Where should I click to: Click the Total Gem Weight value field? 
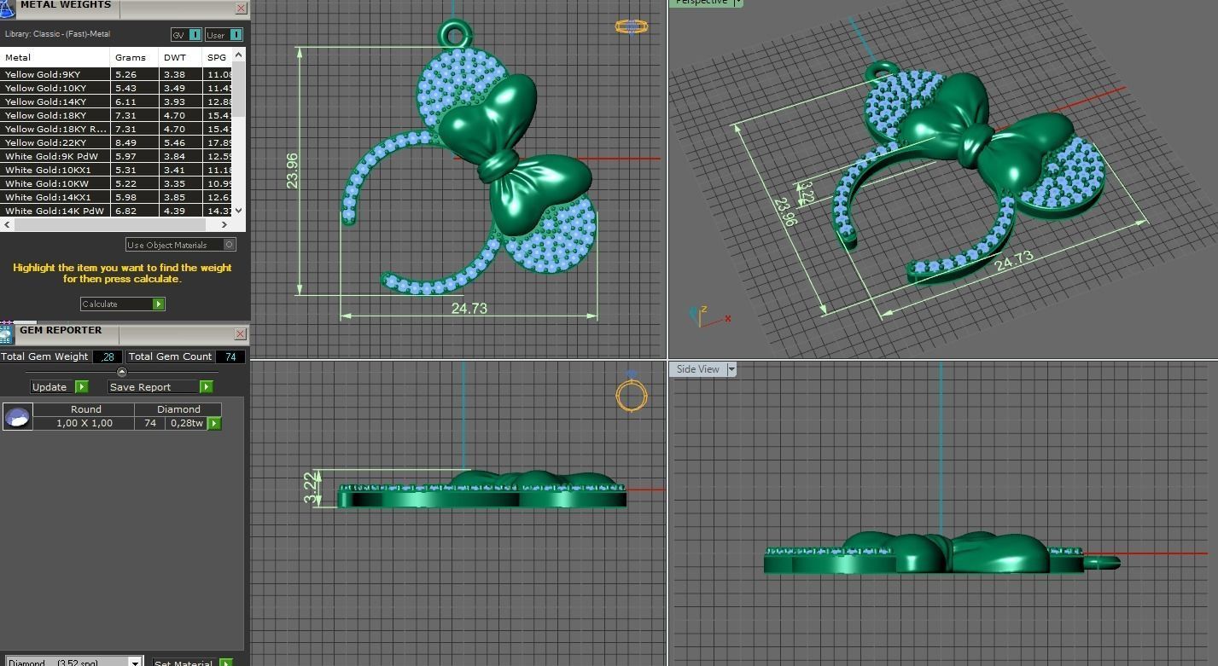108,356
